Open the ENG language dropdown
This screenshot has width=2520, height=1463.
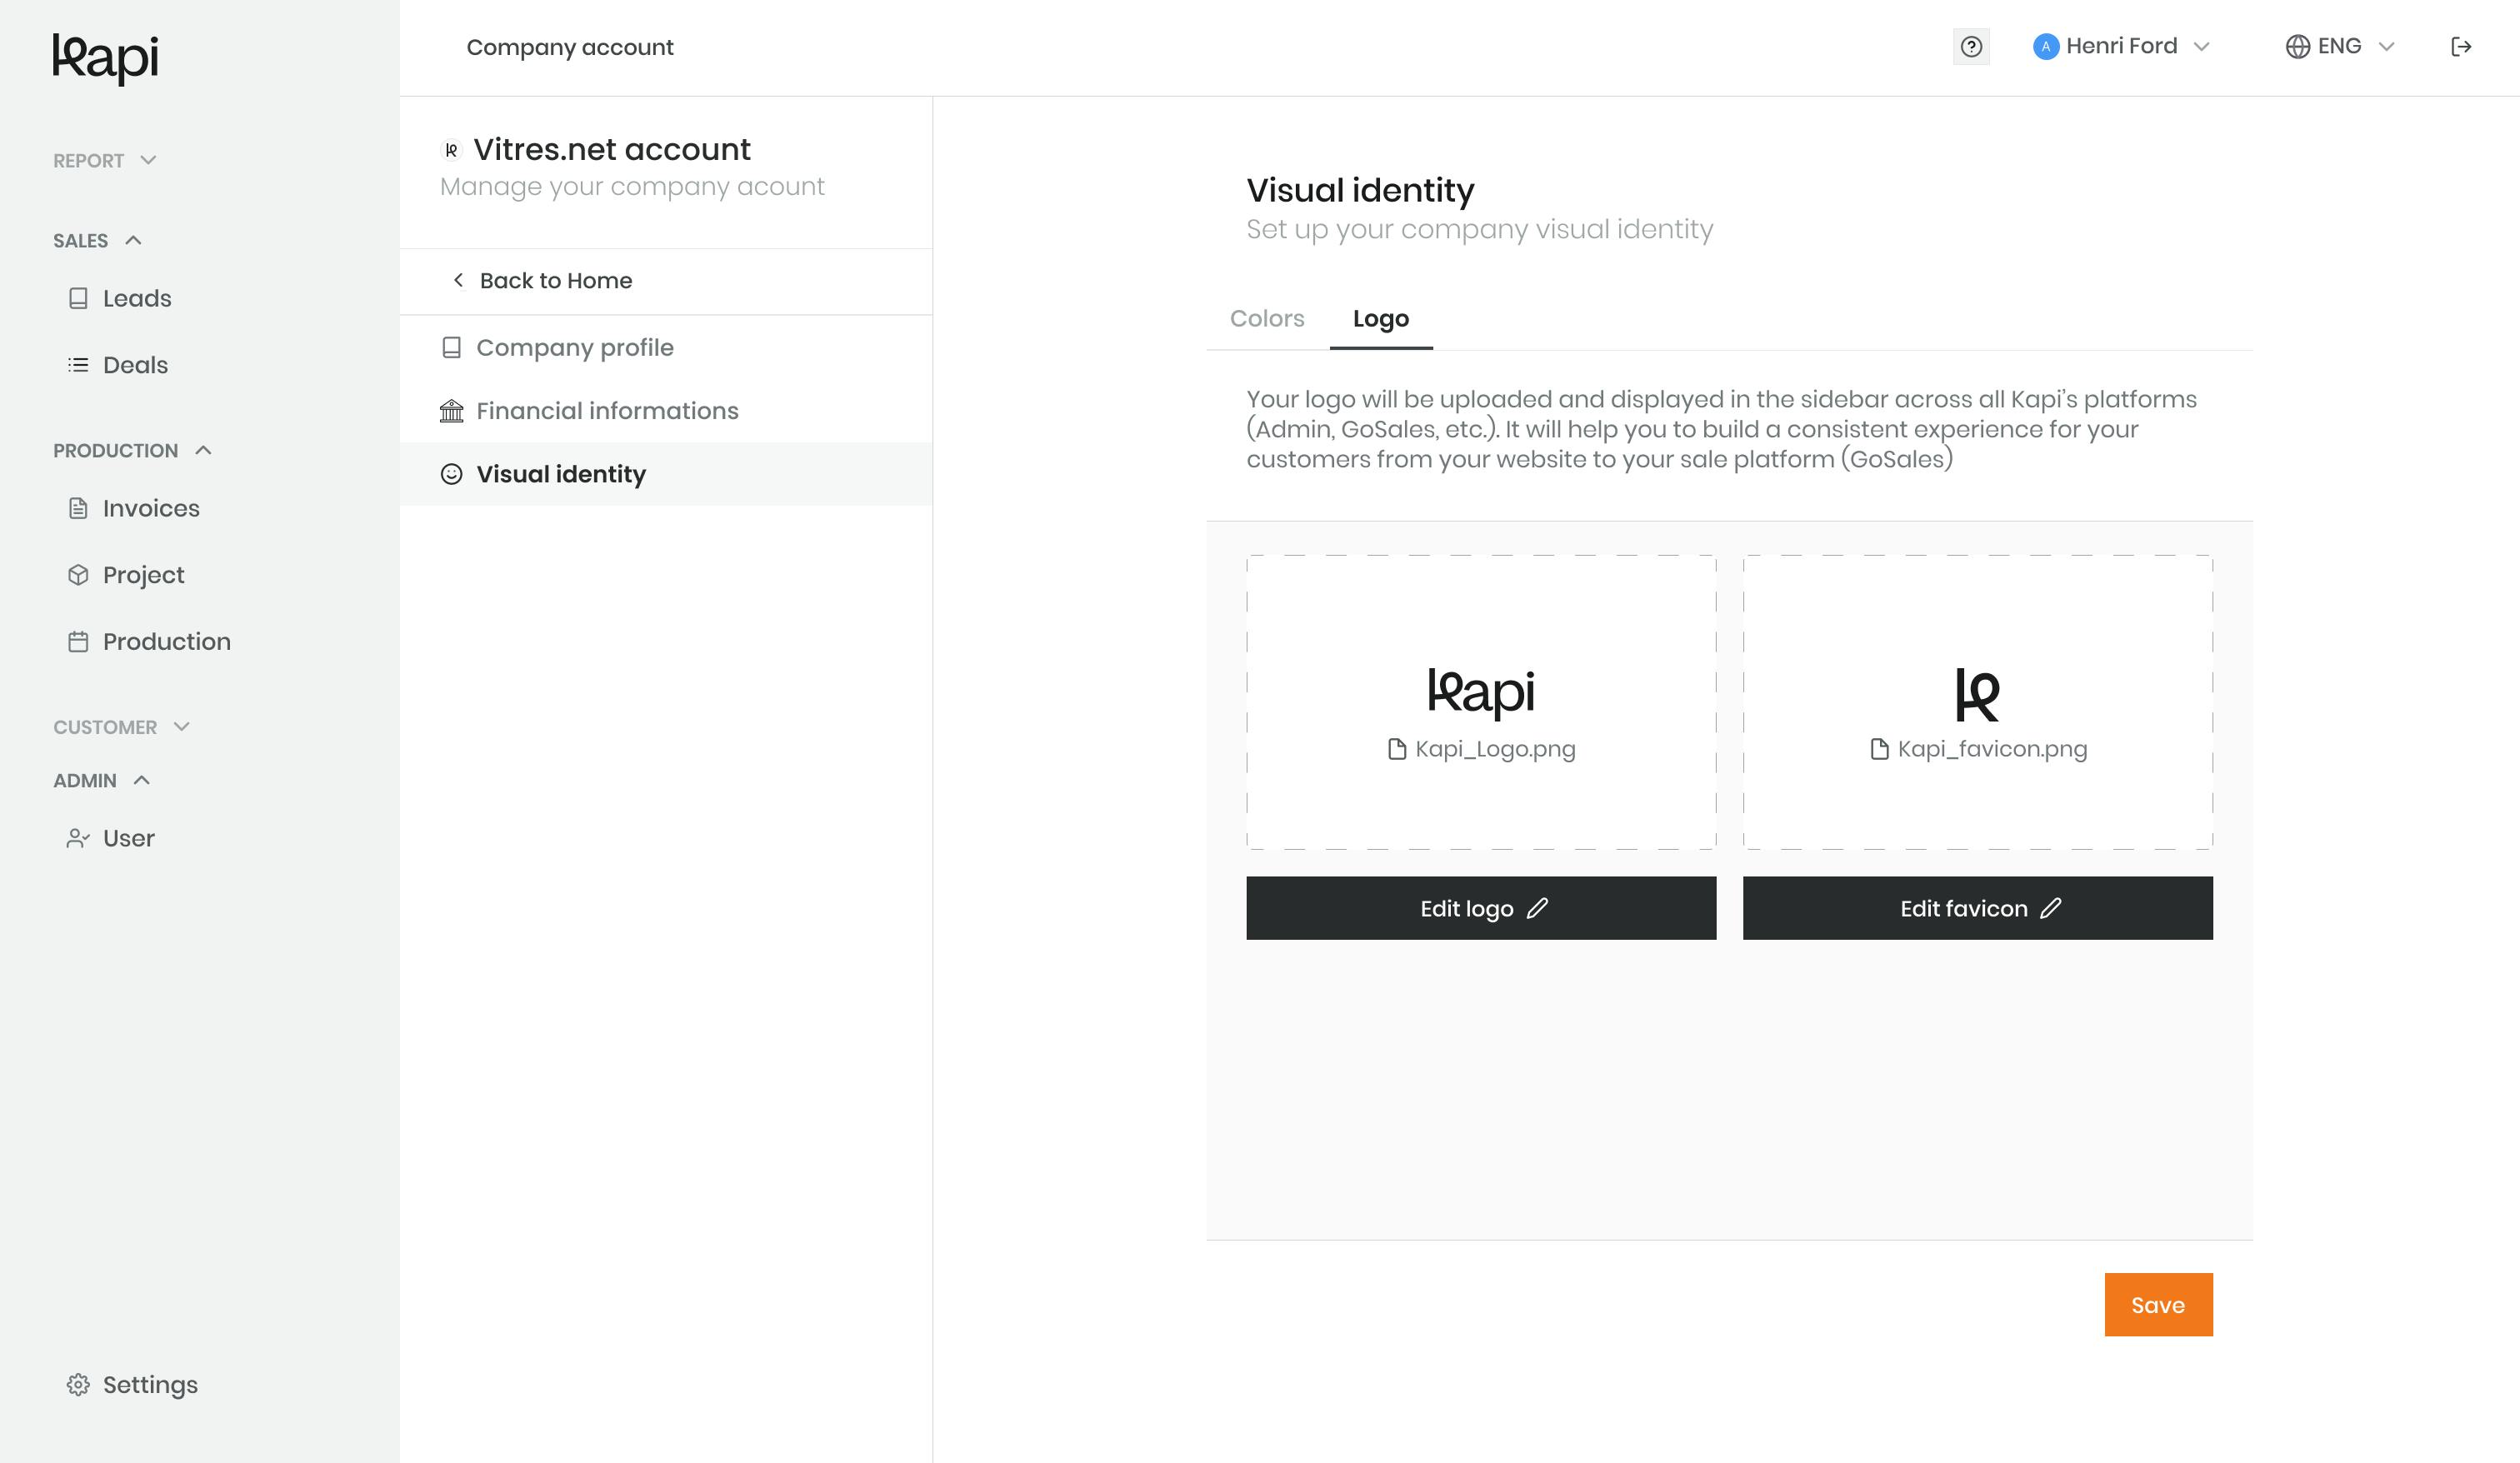coord(2340,46)
